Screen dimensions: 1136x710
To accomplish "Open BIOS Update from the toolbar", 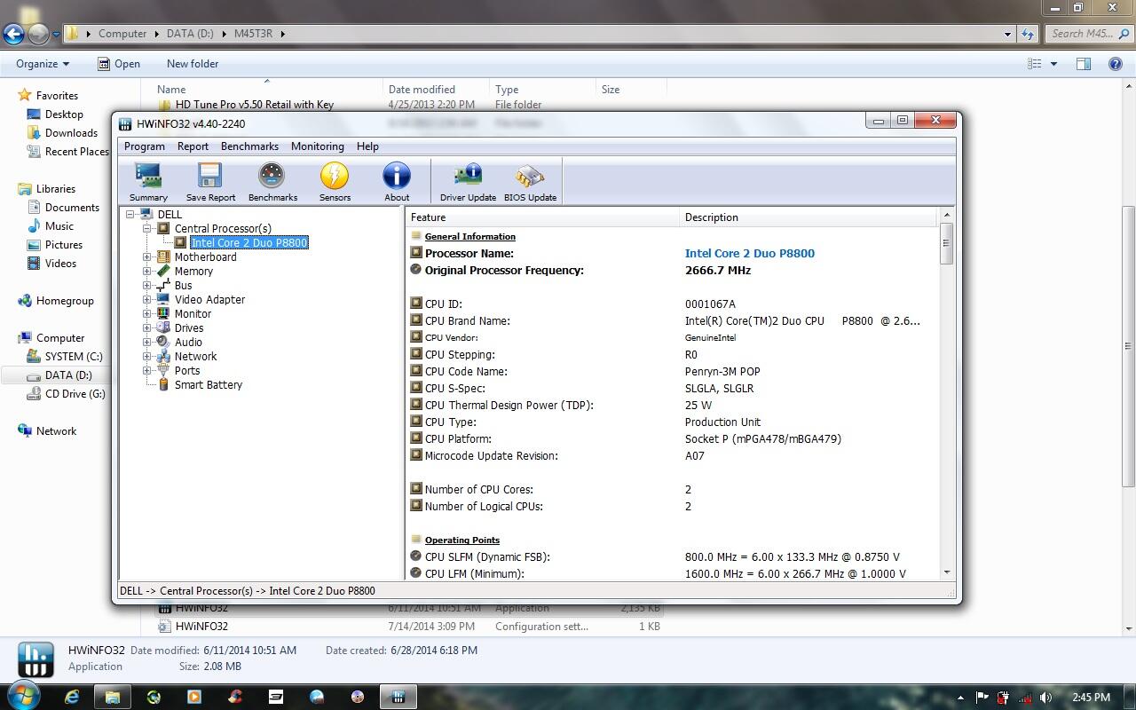I will point(530,182).
